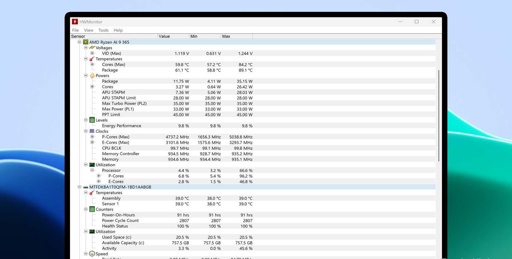
Task: Click the drive icon next to MTFDKBA1T0QFM-1BD1AABGB
Action: click(x=85, y=187)
